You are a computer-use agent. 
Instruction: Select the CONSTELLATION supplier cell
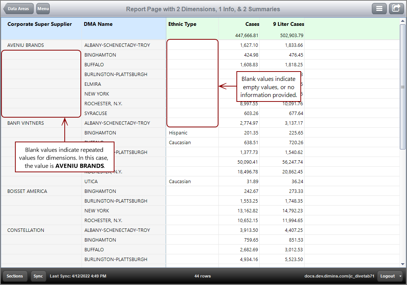click(26, 230)
